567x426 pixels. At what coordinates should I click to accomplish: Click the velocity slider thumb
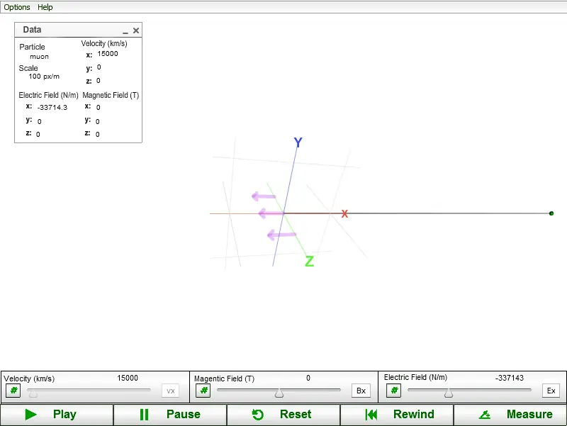(x=33, y=393)
